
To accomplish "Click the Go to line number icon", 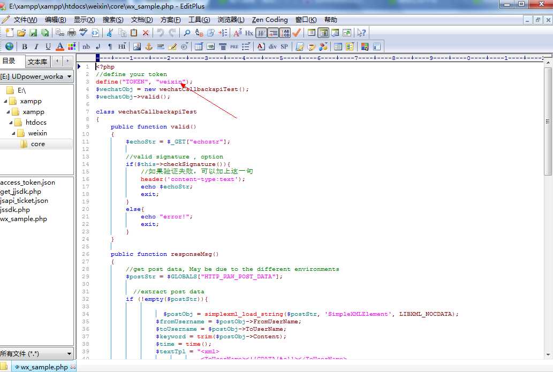I will click(x=223, y=33).
